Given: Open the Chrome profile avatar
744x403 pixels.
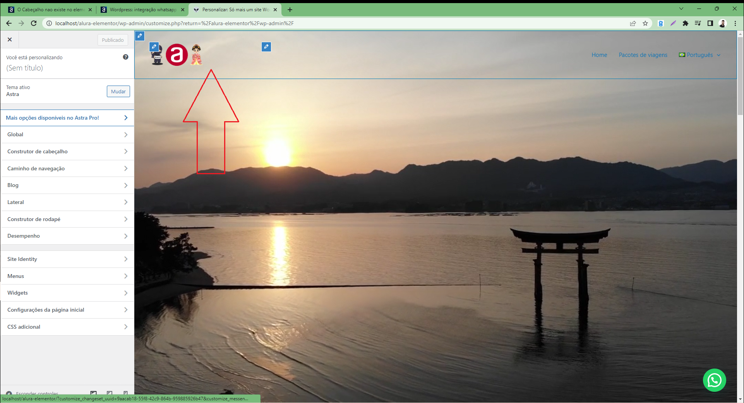Looking at the screenshot, I should [x=722, y=23].
